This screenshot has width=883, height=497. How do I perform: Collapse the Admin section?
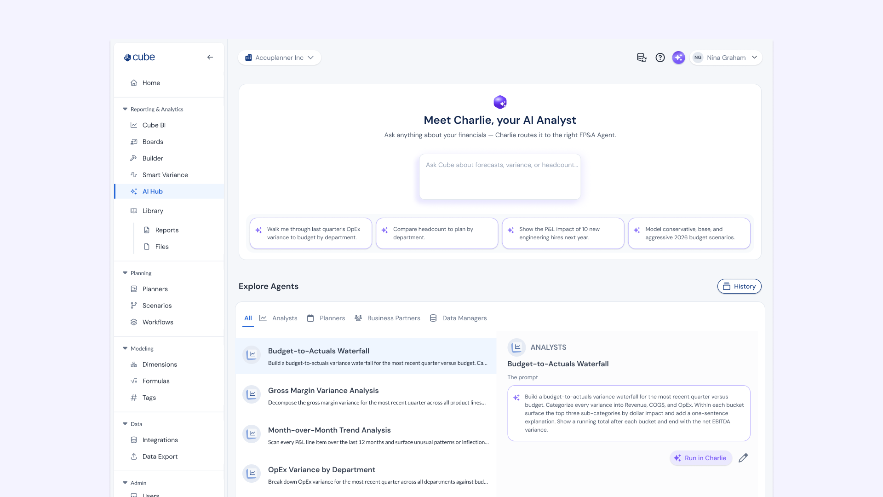[125, 483]
